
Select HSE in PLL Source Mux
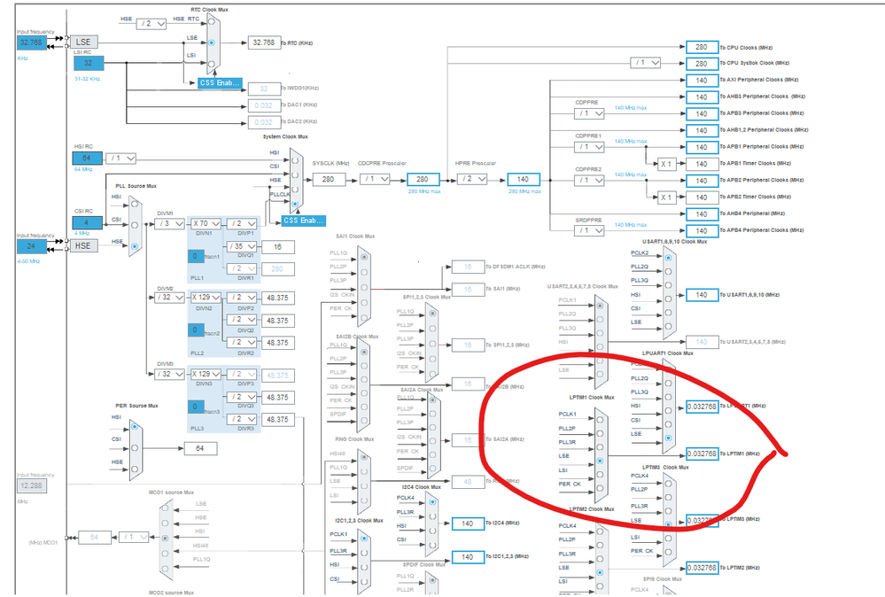[x=135, y=246]
